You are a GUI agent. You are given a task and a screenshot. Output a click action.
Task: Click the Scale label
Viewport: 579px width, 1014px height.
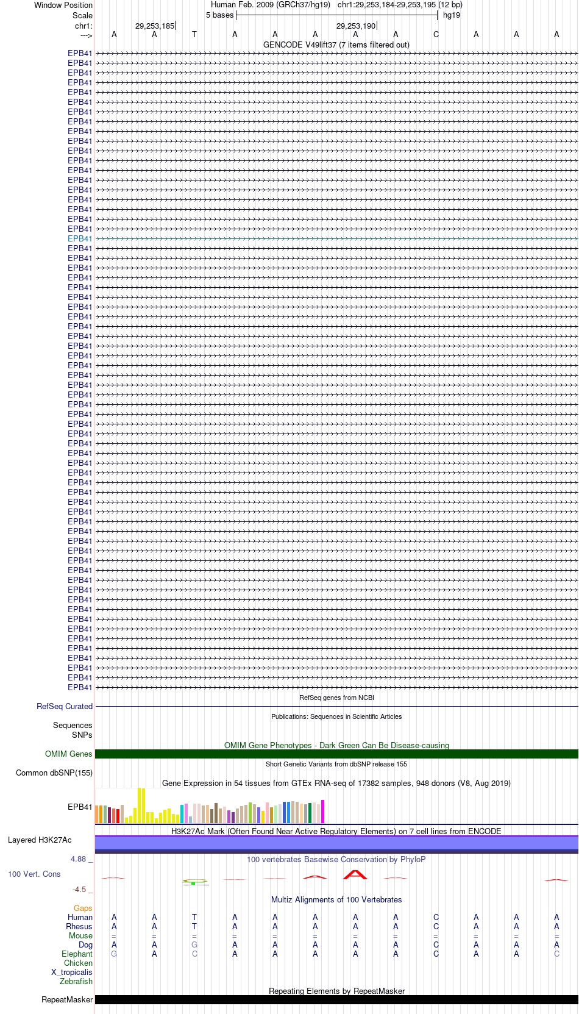click(x=82, y=15)
